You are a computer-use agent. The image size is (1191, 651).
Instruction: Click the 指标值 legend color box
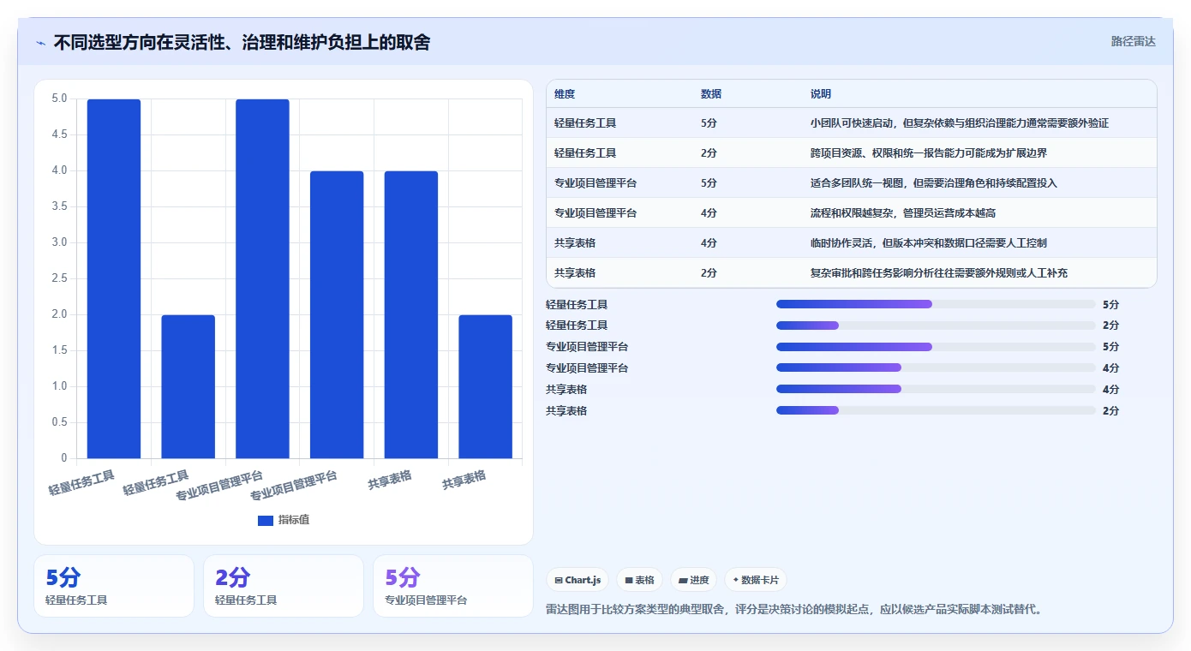click(266, 520)
